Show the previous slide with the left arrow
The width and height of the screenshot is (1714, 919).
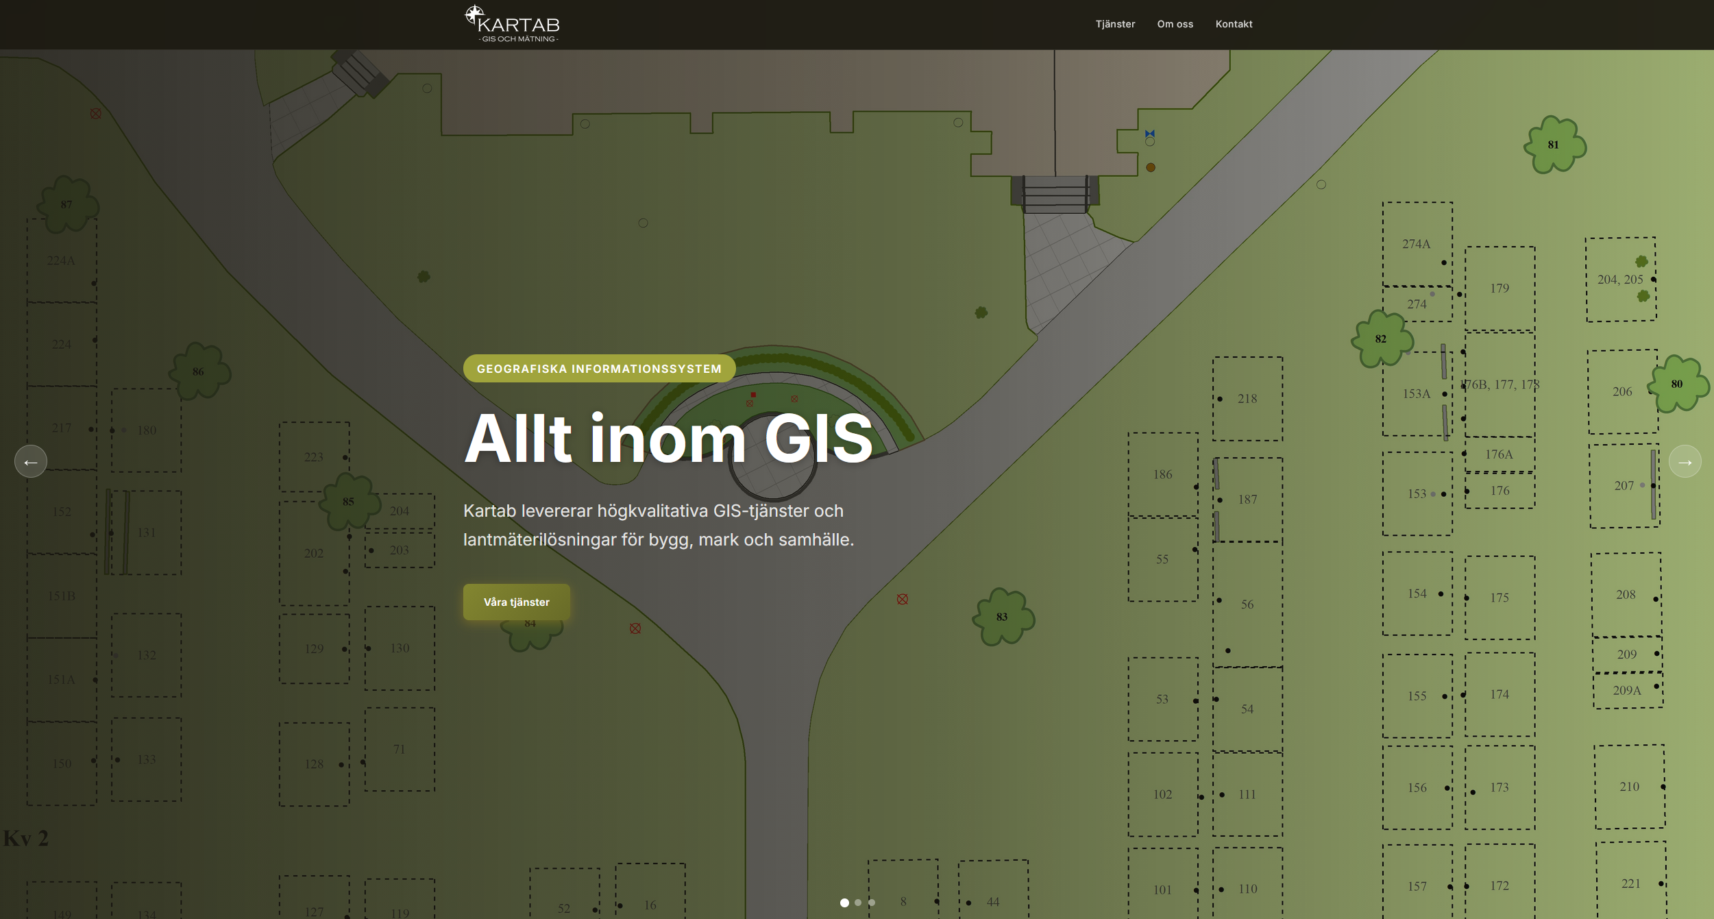(x=31, y=462)
